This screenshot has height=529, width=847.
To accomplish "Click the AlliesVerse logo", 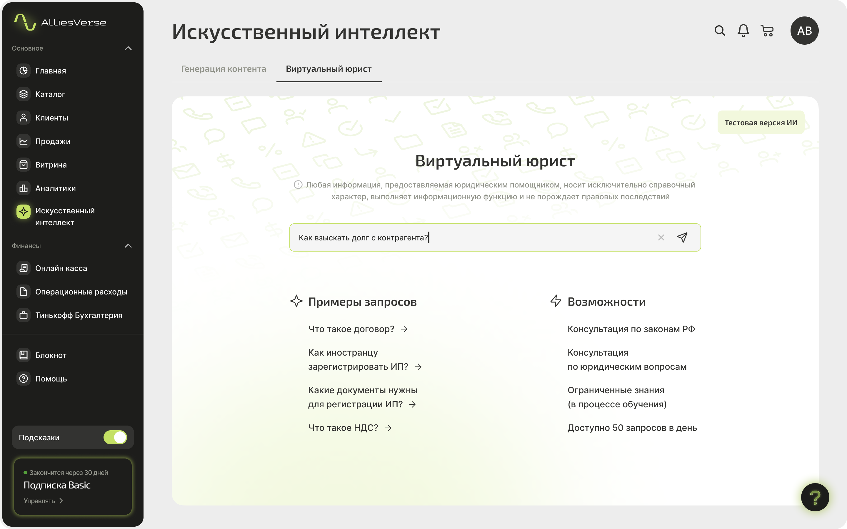I will click(x=60, y=22).
